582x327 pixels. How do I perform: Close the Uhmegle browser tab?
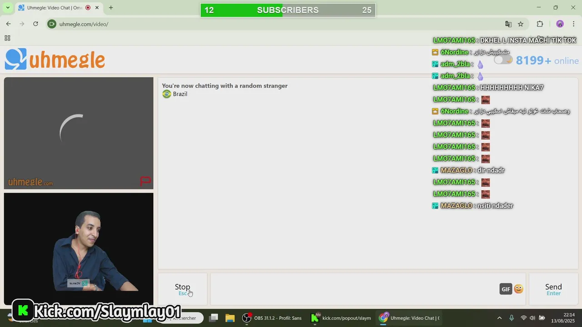[x=97, y=8]
